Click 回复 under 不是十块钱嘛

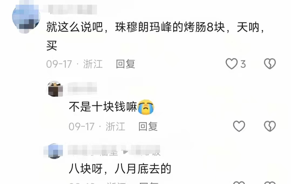(148, 127)
